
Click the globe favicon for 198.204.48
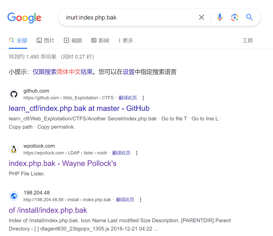[14, 196]
